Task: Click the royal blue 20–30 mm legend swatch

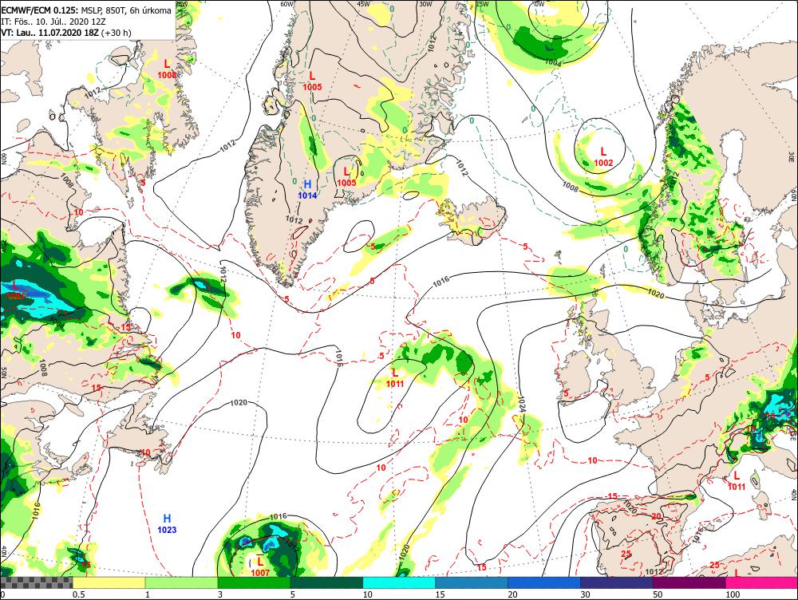Action: pyautogui.click(x=544, y=582)
